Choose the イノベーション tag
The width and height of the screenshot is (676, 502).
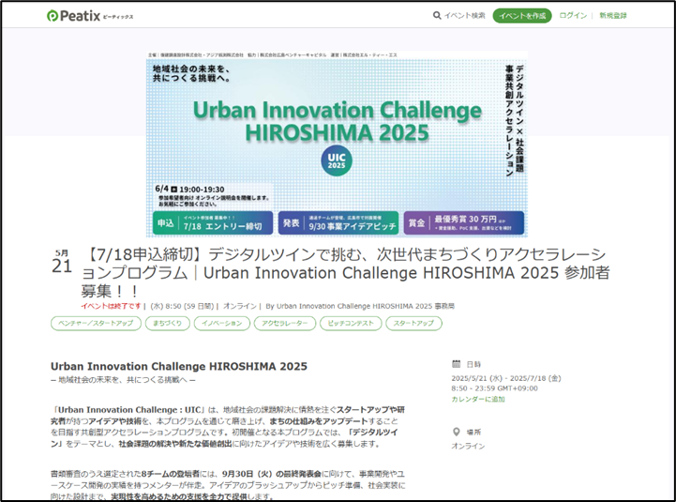point(221,323)
